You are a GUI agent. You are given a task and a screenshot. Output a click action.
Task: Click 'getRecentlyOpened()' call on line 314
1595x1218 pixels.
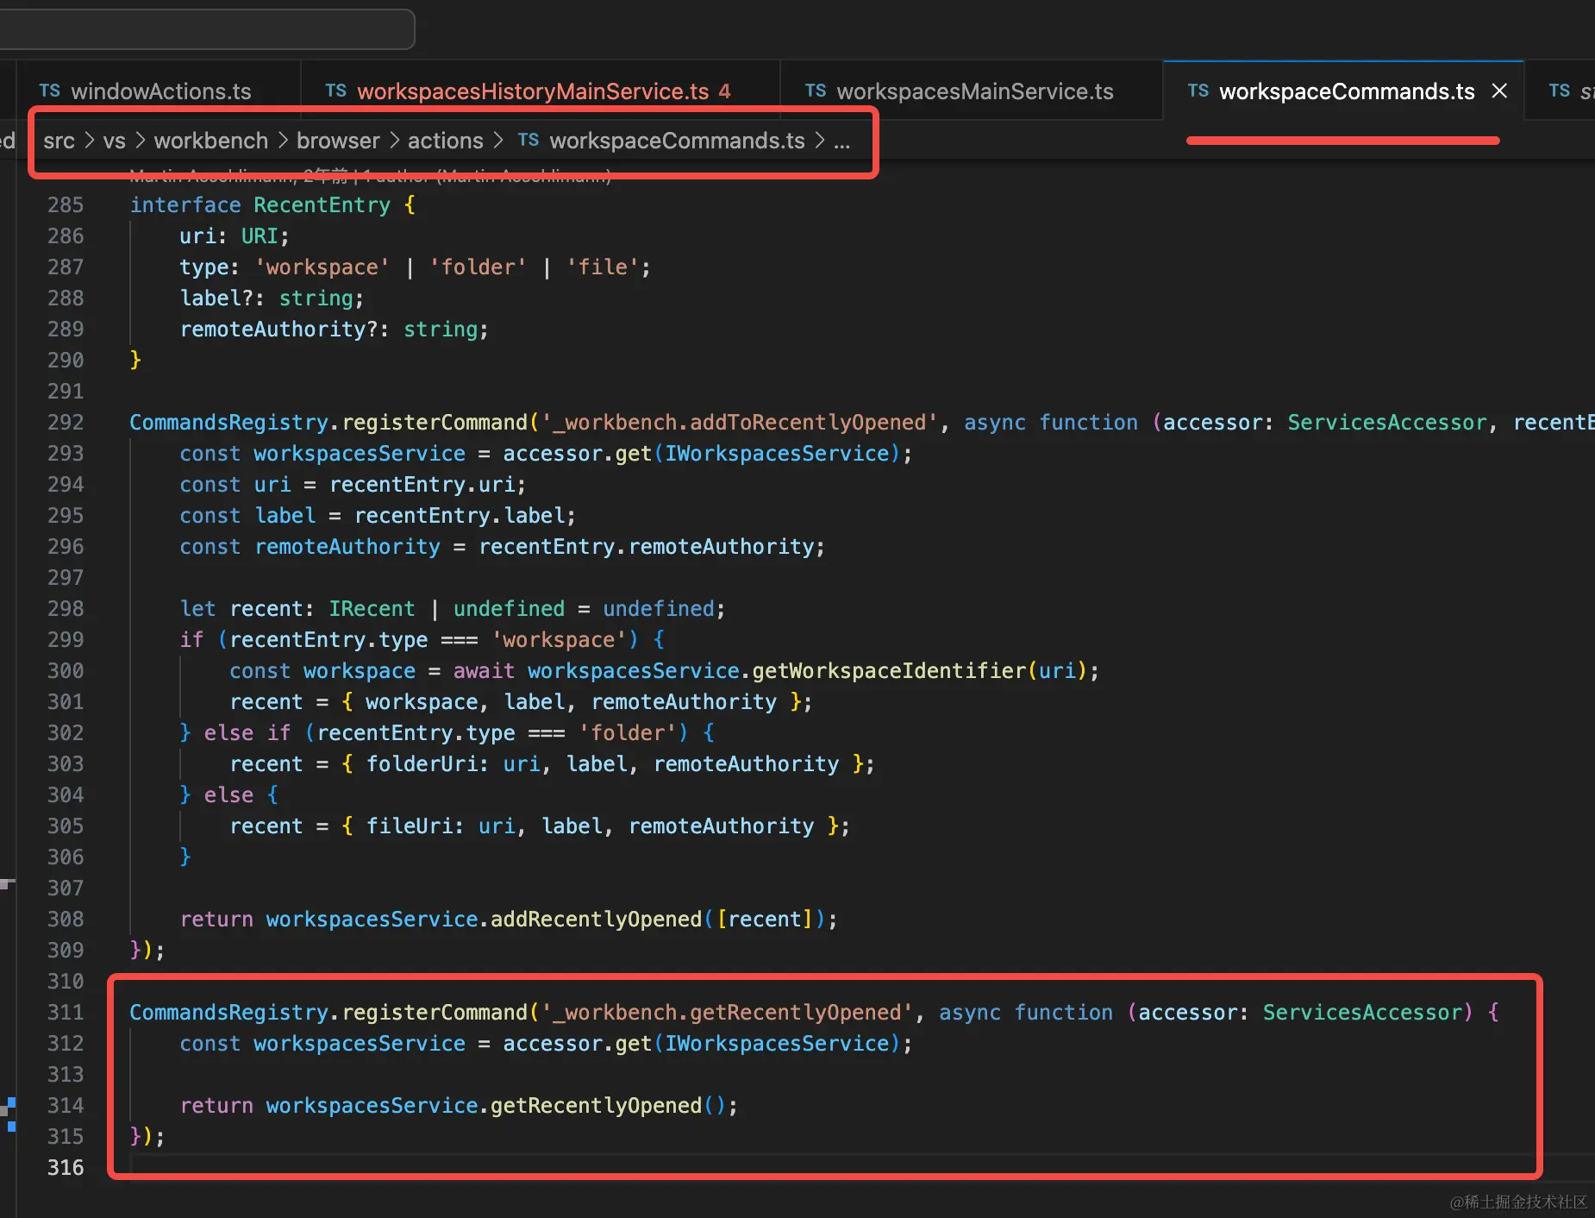pos(608,1105)
